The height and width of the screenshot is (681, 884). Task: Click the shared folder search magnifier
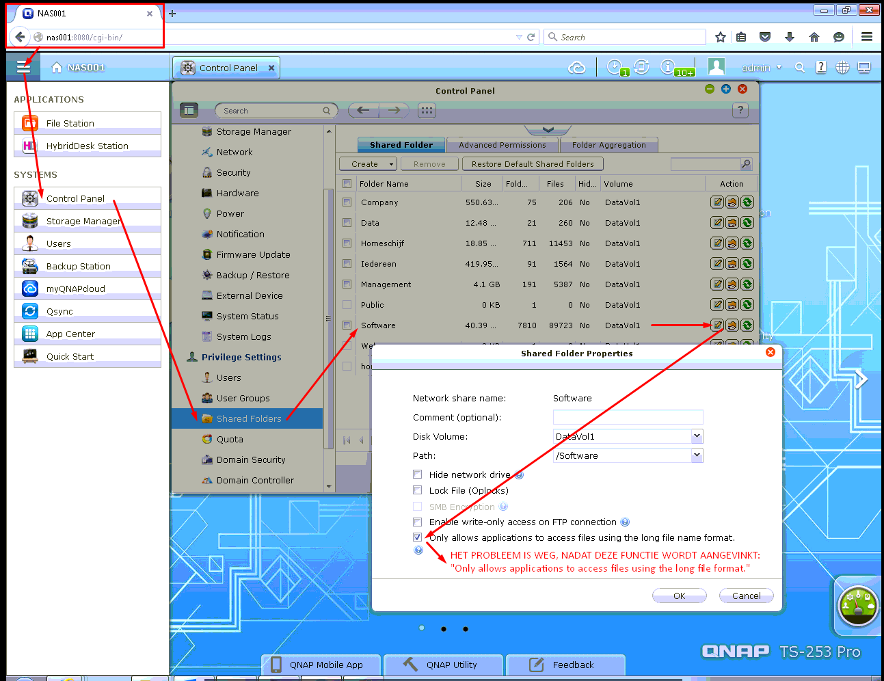tap(746, 164)
